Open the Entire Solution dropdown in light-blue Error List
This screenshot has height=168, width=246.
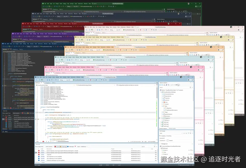(50, 147)
